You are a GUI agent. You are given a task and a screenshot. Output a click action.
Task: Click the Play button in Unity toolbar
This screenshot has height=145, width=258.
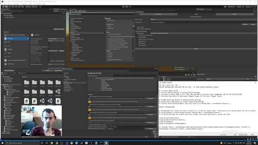[x=123, y=7]
